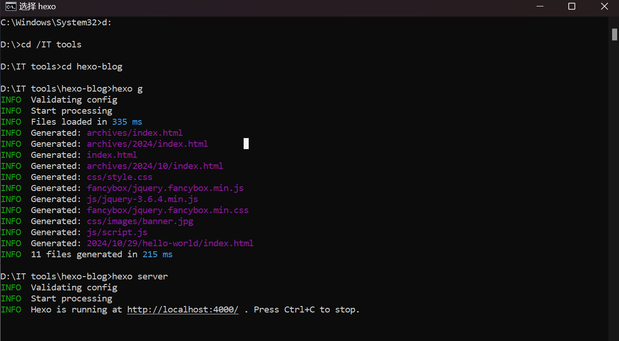This screenshot has height=341, width=619.
Task: Click the "hexo g" command text
Action: click(x=127, y=89)
